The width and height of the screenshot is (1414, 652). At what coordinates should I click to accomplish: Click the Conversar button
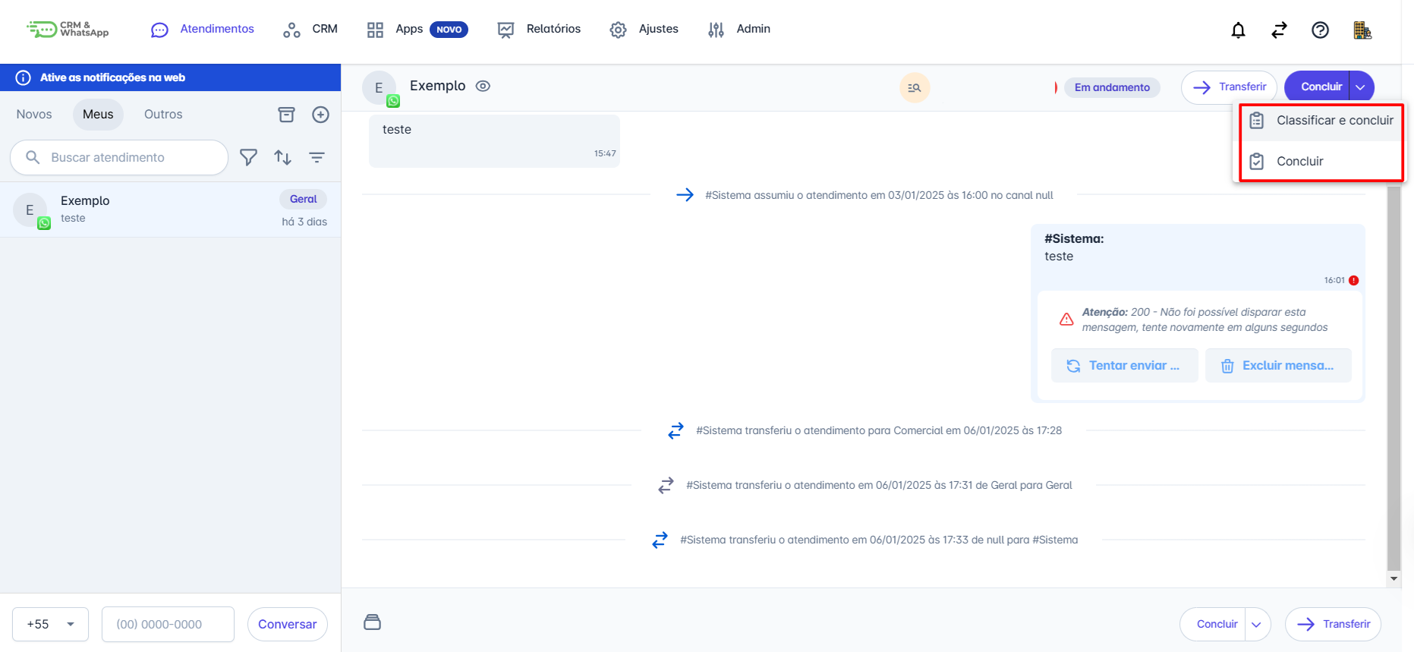click(287, 624)
